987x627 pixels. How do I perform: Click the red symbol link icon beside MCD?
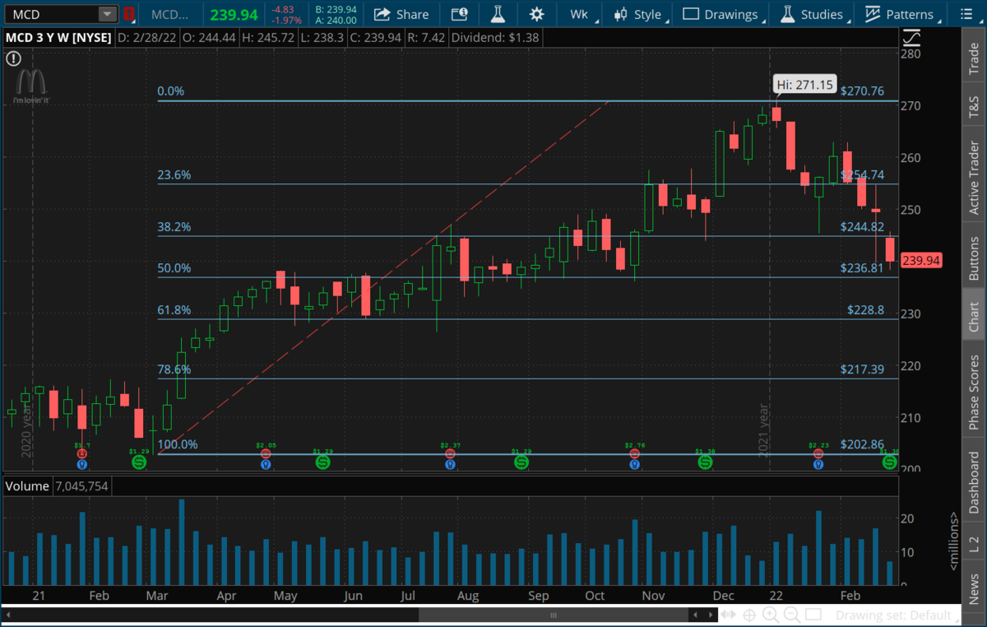129,14
